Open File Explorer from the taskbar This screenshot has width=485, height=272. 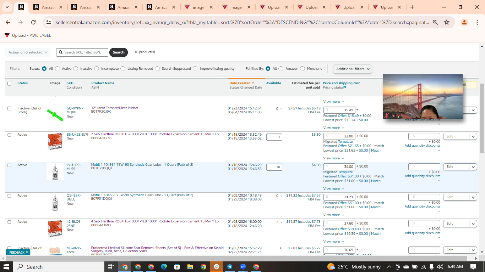pyautogui.click(x=190, y=267)
